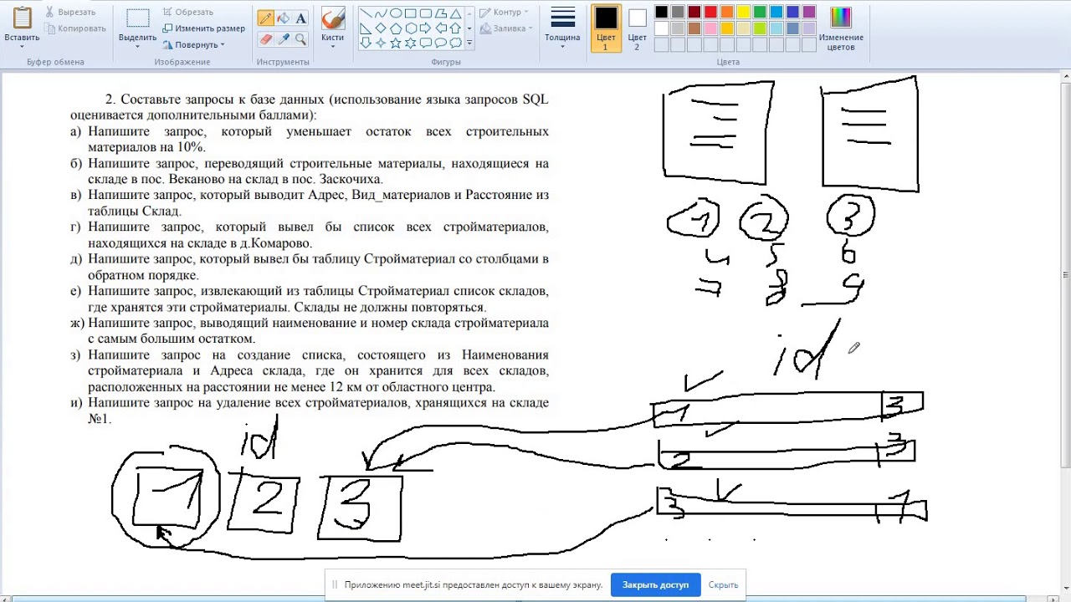This screenshot has width=1071, height=602.
Task: Expand the full shapes gallery
Action: tap(469, 43)
